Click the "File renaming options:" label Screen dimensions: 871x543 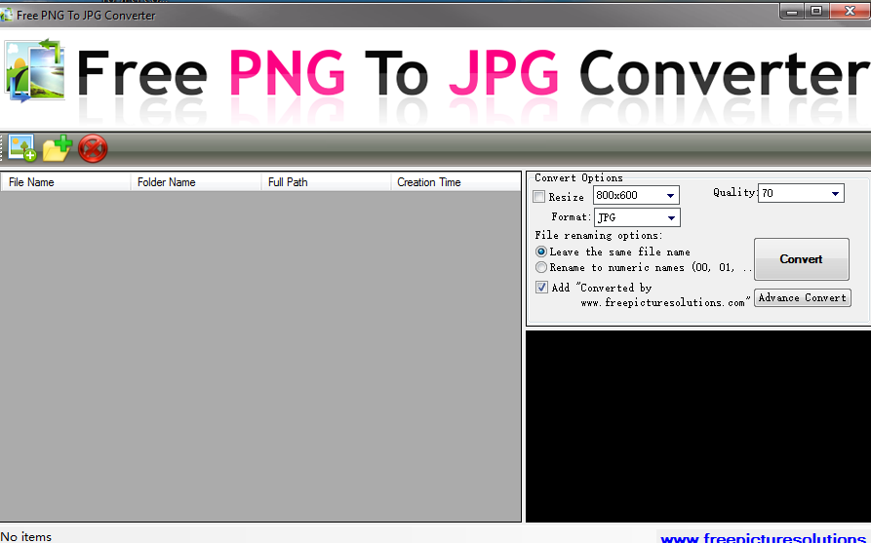598,235
